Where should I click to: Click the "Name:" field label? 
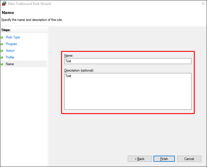pyautogui.click(x=69, y=55)
